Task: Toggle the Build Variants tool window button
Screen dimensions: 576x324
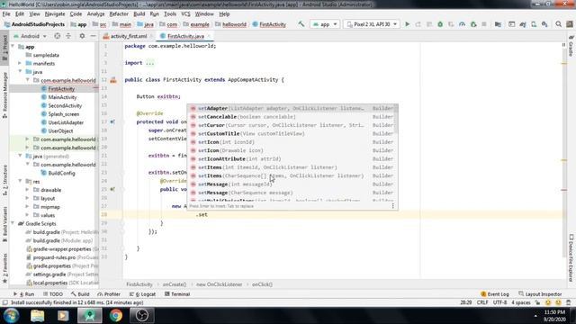Action: [x=4, y=224]
